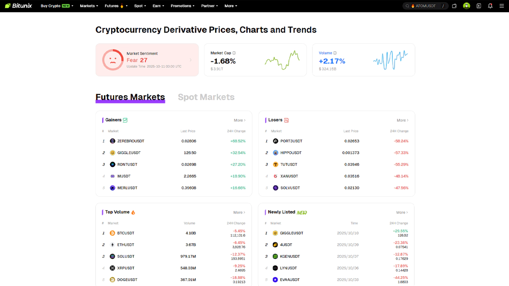Viewport: 509px width, 286px height.
Task: Click More link in Gainers panel
Action: 240,120
